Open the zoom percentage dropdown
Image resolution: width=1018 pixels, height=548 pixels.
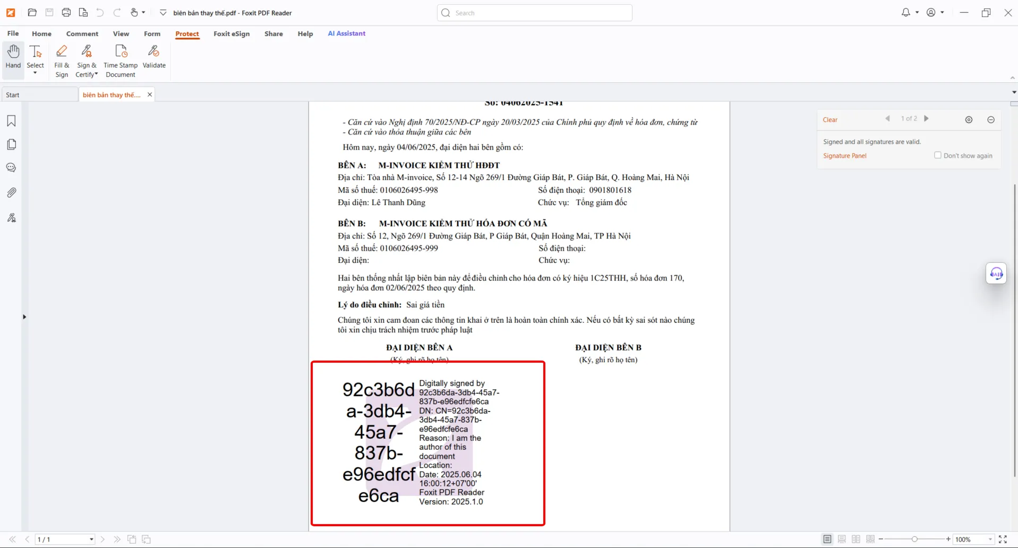[x=990, y=539]
